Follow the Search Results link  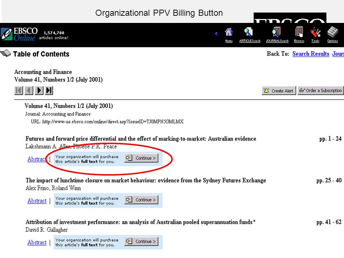click(x=311, y=54)
